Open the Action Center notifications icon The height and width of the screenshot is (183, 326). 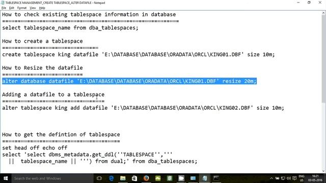[294, 178]
